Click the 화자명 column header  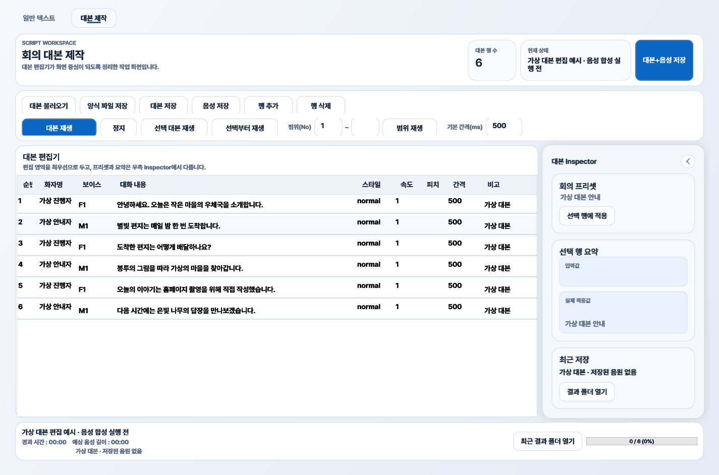click(x=53, y=185)
